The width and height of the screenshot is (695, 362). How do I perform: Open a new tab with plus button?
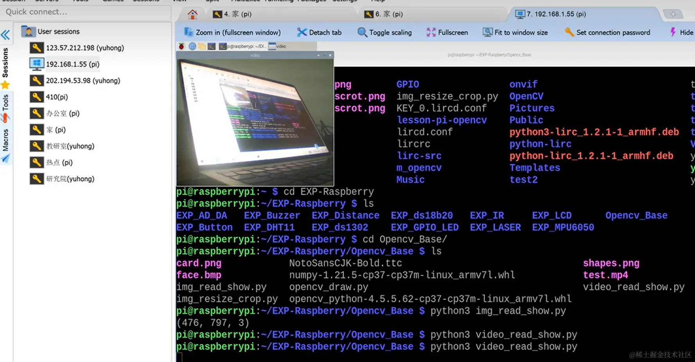[x=673, y=14]
